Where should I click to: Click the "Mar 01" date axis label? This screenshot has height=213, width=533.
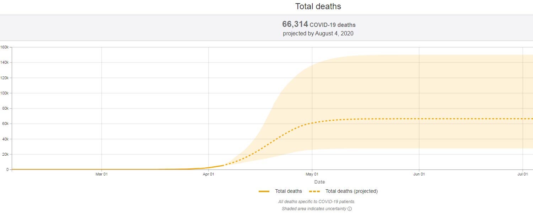102,174
